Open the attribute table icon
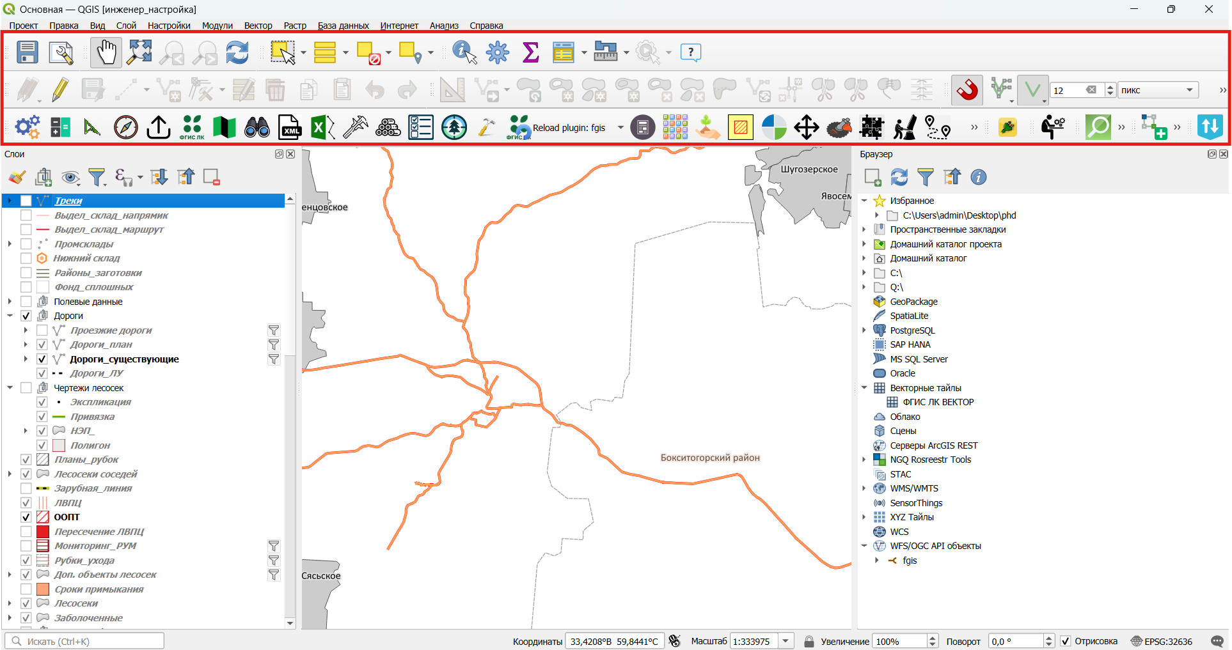The image size is (1232, 650). [x=563, y=52]
